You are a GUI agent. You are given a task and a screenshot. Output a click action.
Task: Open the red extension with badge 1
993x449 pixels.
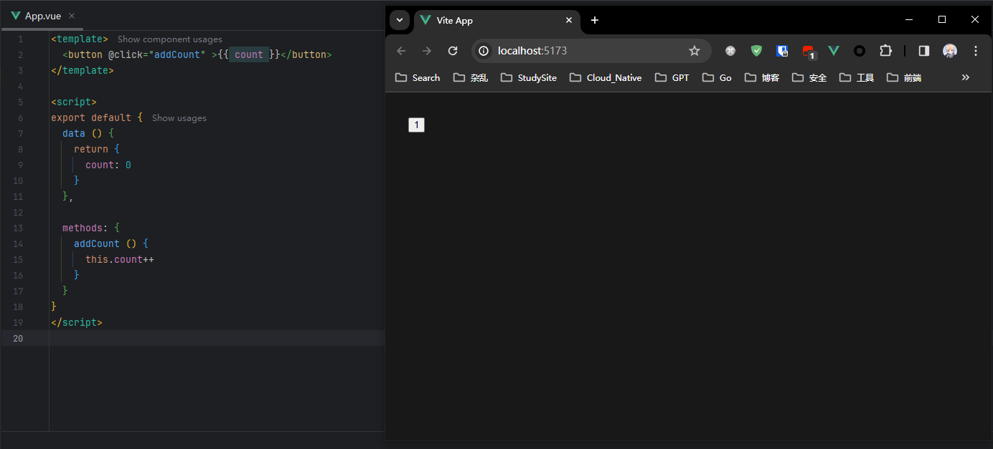[x=809, y=52]
